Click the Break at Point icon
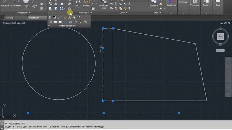Viewport: 232px width, 130px height. pyautogui.click(x=60, y=22)
